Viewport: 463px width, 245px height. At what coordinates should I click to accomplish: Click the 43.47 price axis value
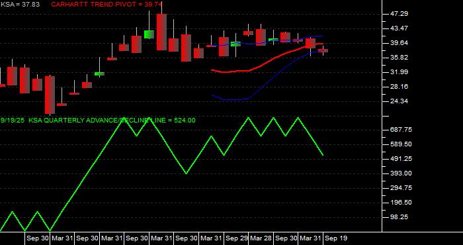click(x=399, y=28)
